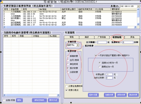
Task: Click scroll-down arrow of device search list
Action: [138, 24]
